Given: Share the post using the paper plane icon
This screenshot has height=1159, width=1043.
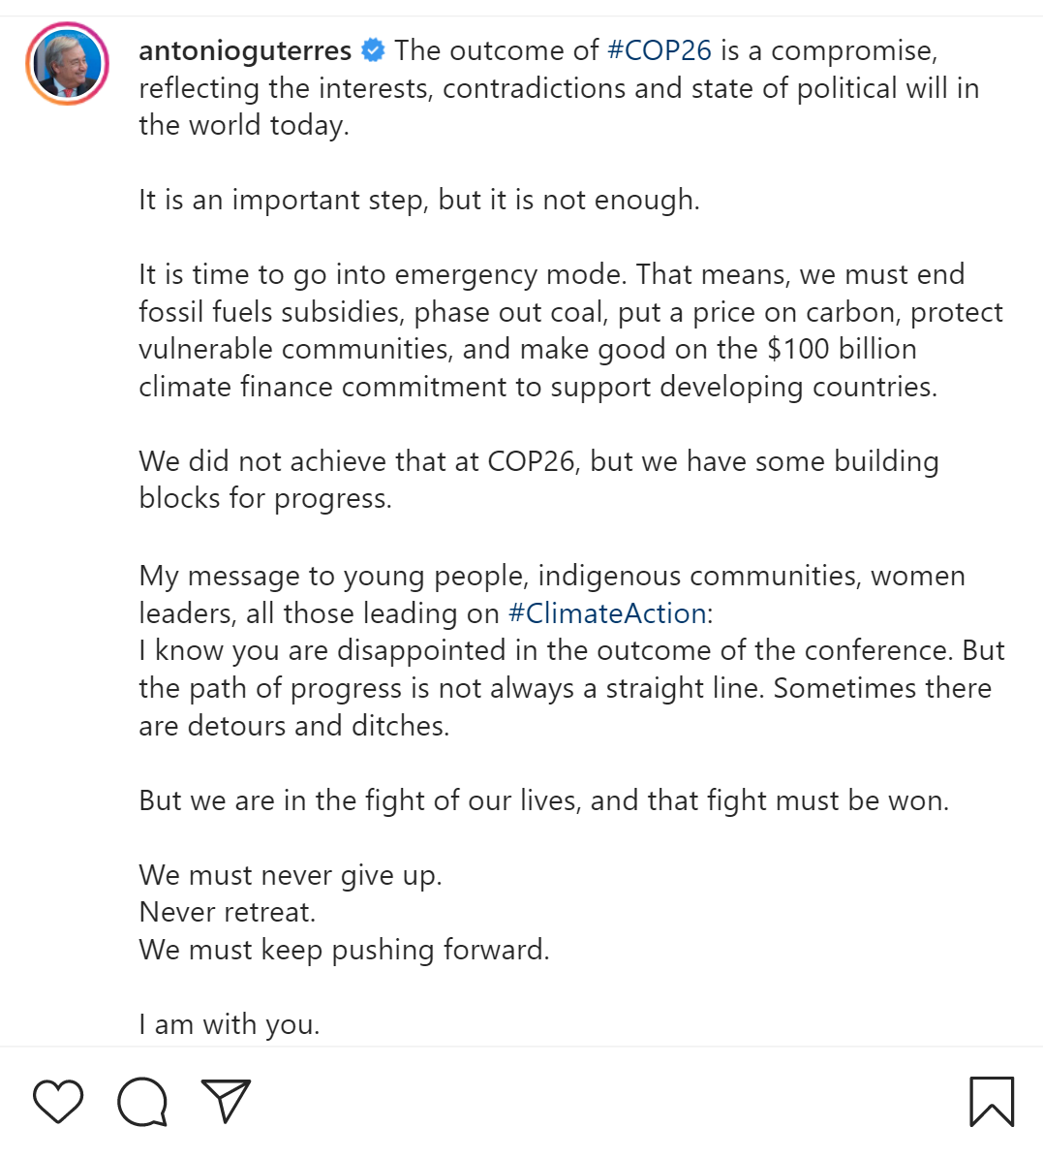Looking at the screenshot, I should click(226, 1101).
